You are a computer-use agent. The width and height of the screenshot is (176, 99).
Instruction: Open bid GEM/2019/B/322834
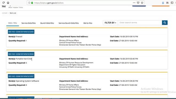click(21, 54)
